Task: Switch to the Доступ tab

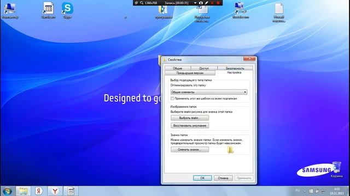Action: [204, 68]
